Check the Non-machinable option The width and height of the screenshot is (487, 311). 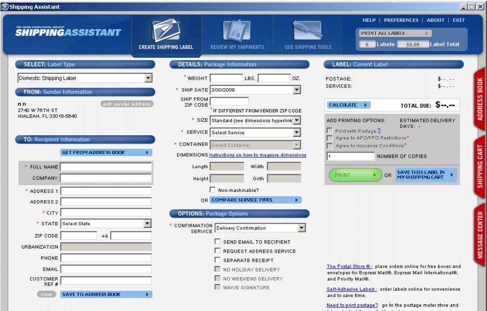[213, 190]
